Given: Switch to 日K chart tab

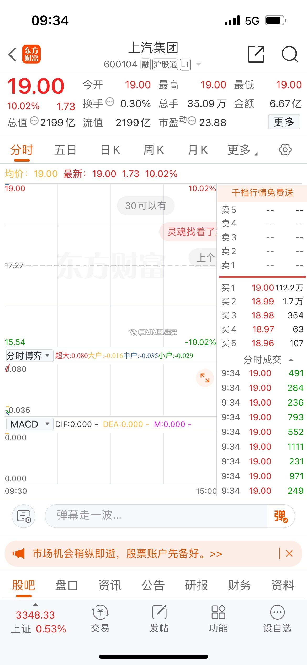Looking at the screenshot, I should [110, 150].
